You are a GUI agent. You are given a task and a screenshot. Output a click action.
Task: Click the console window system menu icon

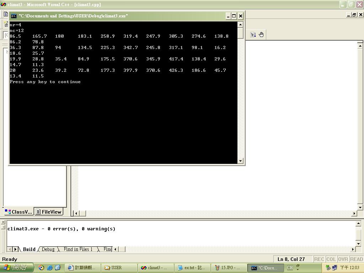pyautogui.click(x=14, y=16)
